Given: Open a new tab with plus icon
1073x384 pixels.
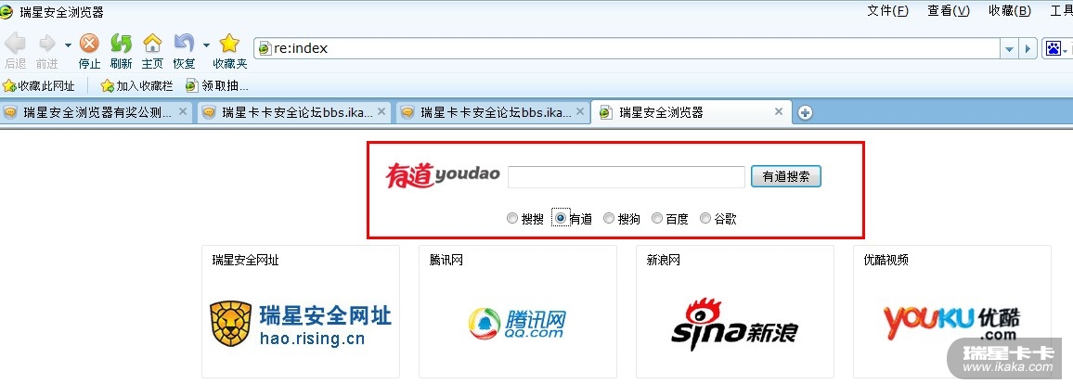Looking at the screenshot, I should (x=806, y=113).
